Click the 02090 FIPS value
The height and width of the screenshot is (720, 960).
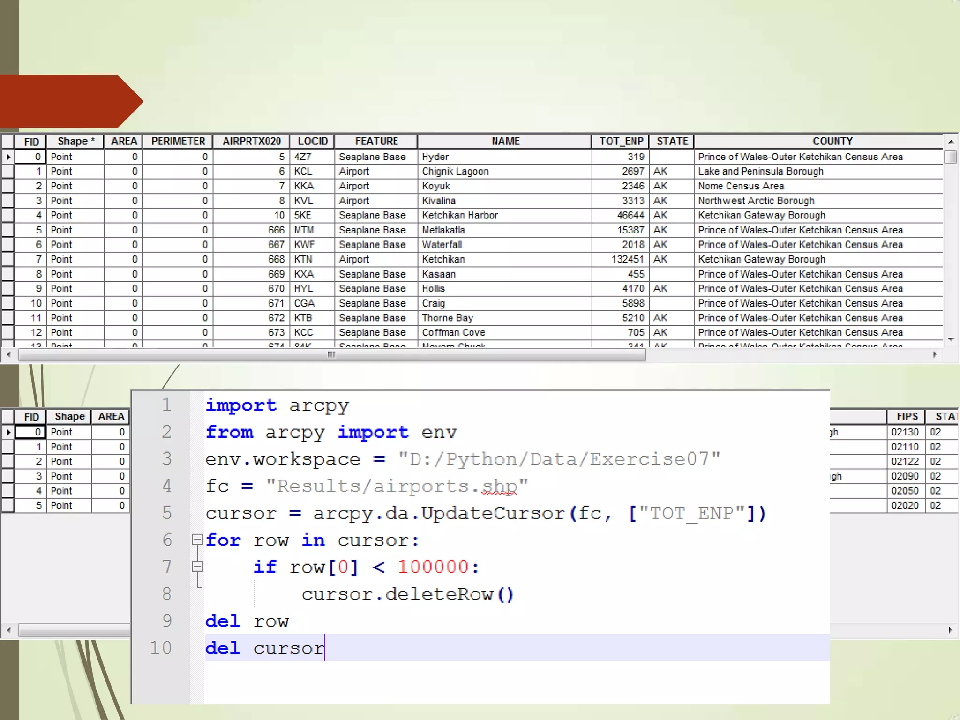click(905, 476)
